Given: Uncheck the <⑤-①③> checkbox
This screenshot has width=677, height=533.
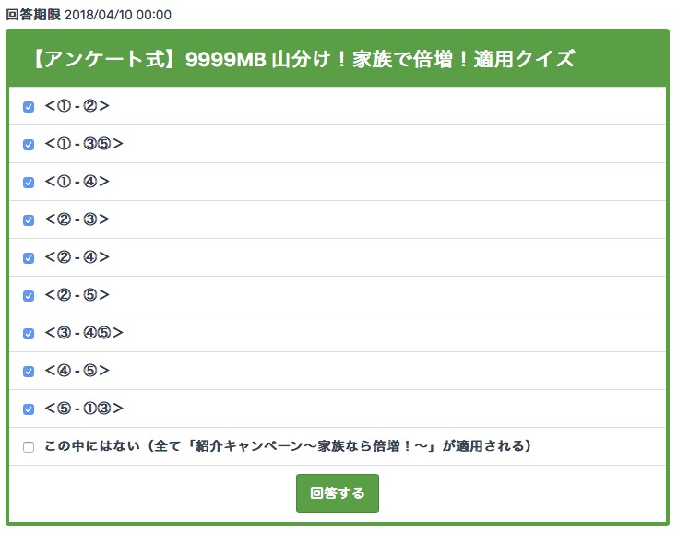Looking at the screenshot, I should 29,409.
